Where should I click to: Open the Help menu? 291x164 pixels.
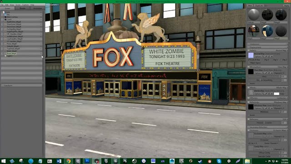click(x=32, y=5)
